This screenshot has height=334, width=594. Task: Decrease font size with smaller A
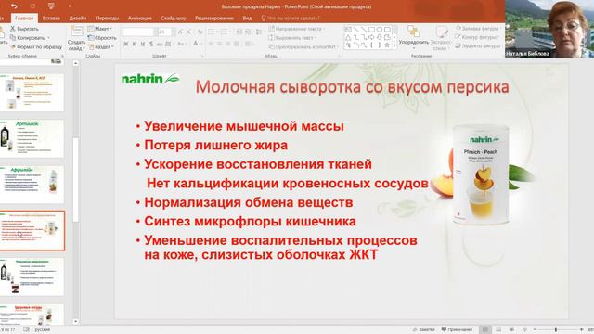pos(188,32)
